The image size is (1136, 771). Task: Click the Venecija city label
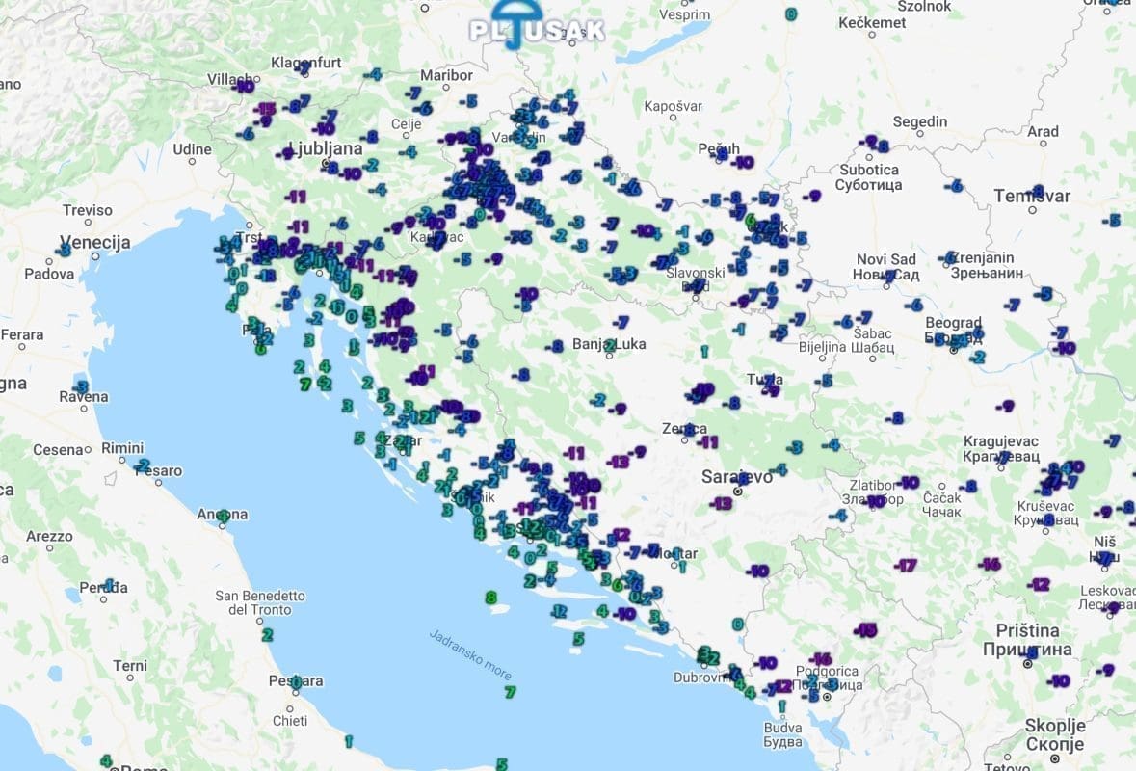[94, 242]
